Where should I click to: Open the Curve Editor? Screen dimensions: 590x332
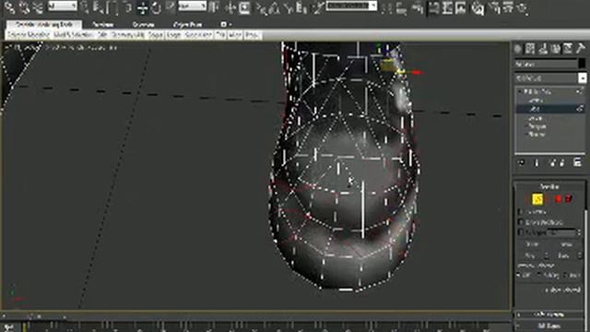447,8
